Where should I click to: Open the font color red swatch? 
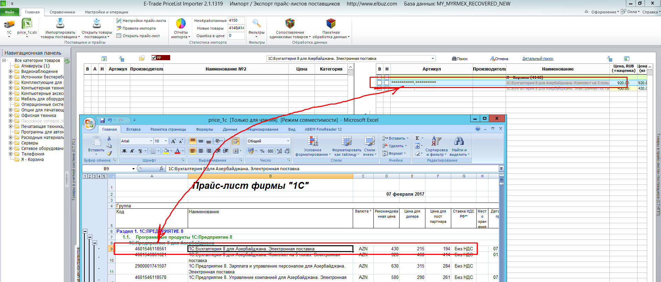point(177,151)
